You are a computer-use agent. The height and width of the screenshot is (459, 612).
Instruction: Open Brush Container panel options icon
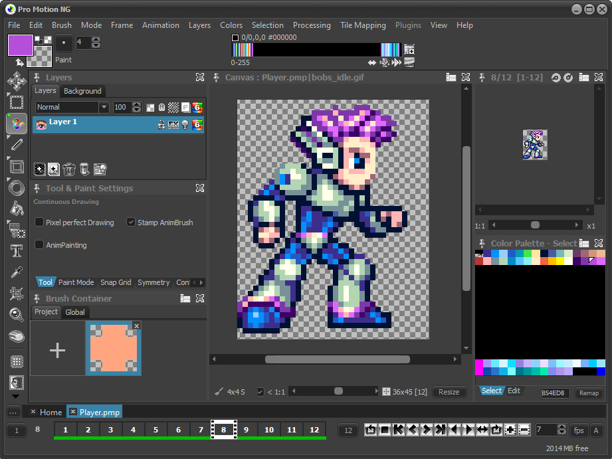pyautogui.click(x=185, y=299)
